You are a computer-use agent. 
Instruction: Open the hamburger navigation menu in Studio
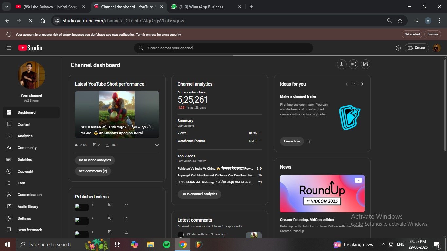[9, 48]
